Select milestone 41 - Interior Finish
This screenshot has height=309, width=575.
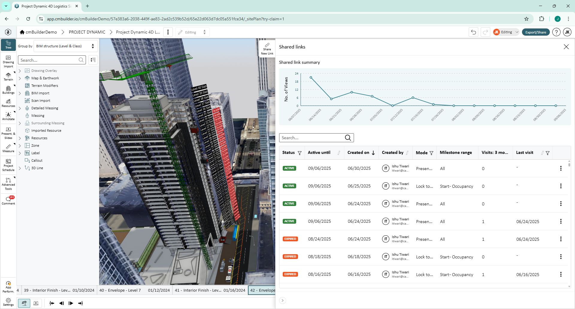pos(210,290)
